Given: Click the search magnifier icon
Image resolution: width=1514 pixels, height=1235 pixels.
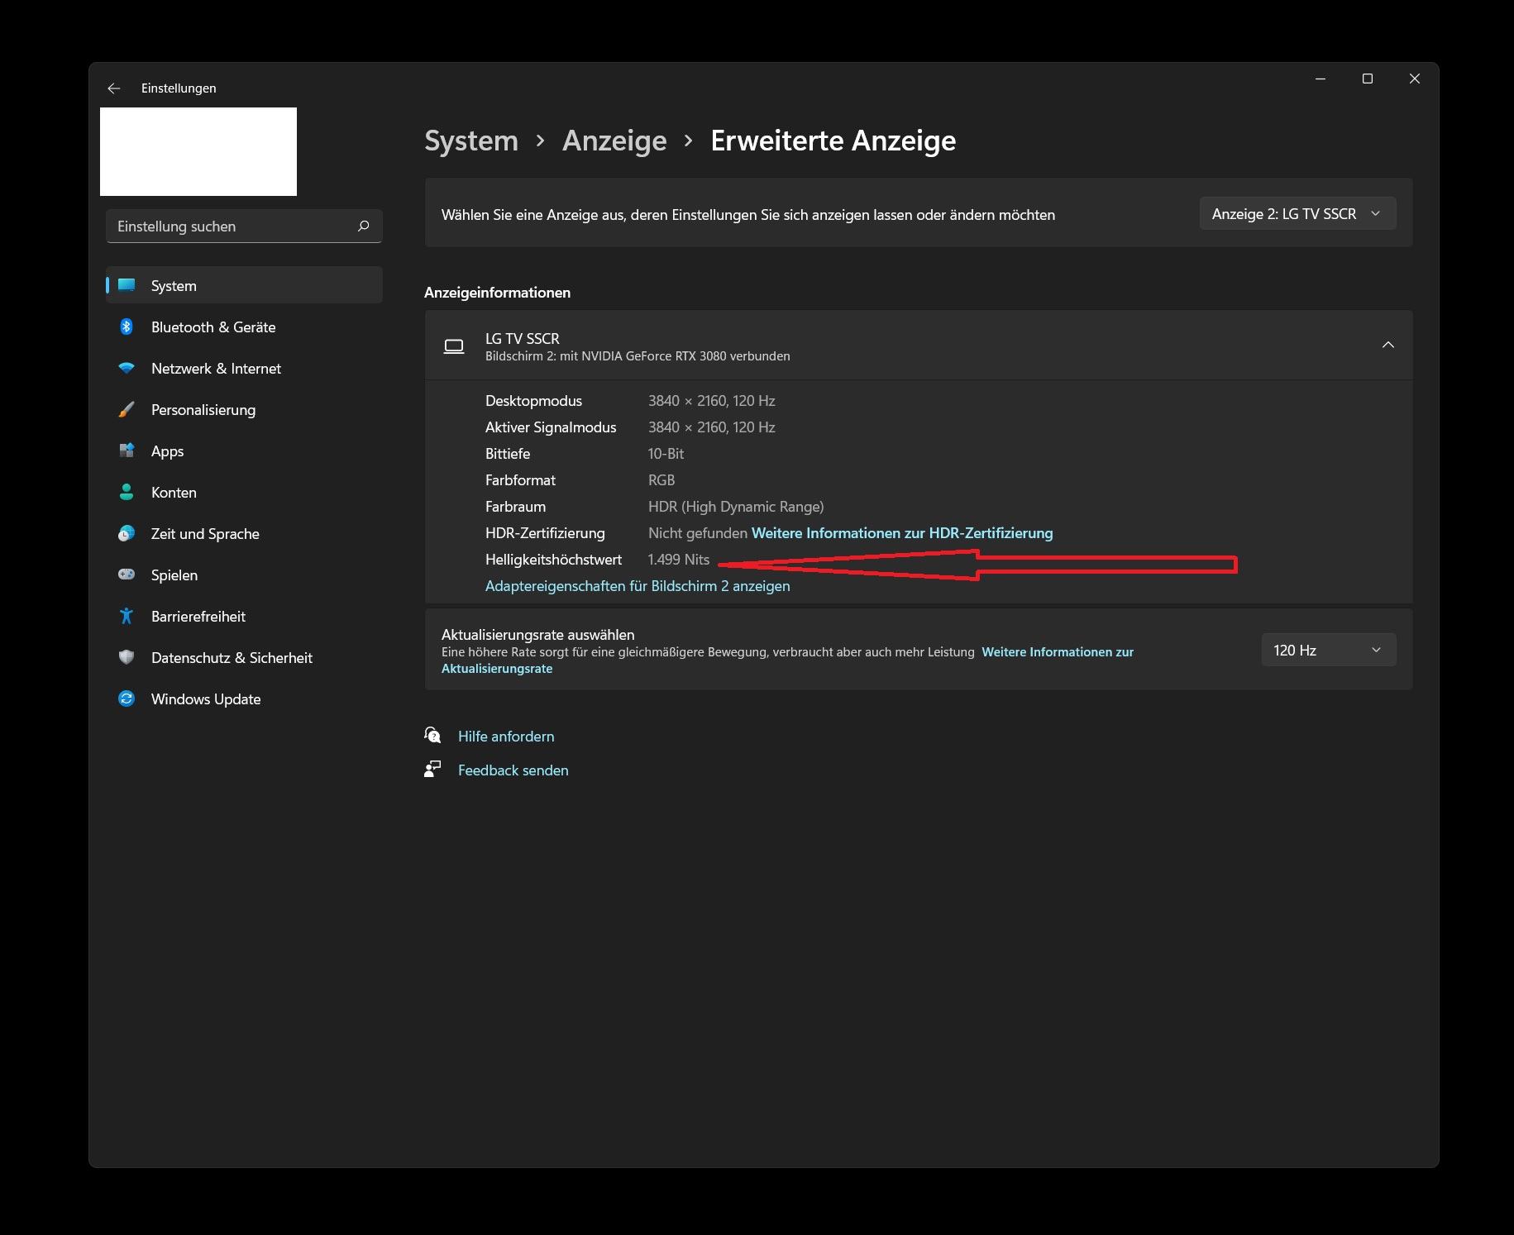Looking at the screenshot, I should point(363,226).
